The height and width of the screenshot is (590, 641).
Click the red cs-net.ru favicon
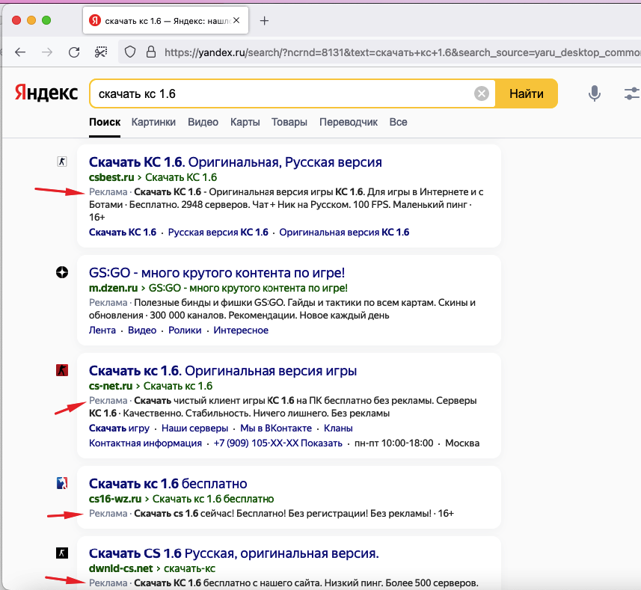62,370
